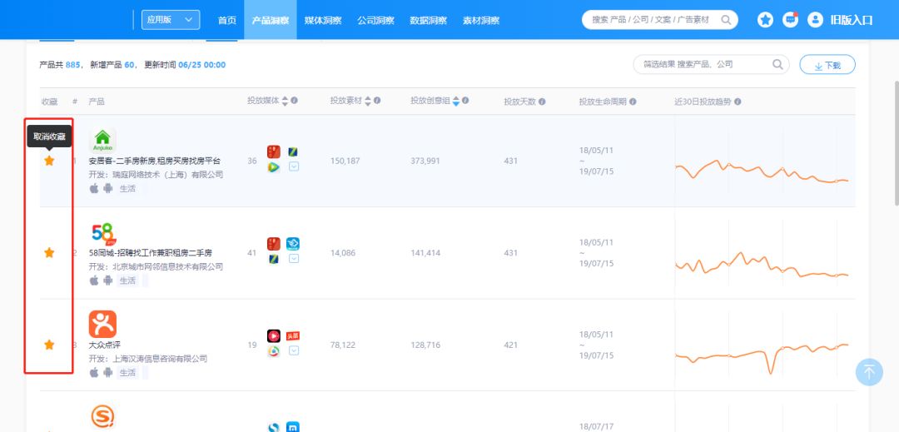Click the 大众点评 app logo
Screen dimensions: 899x432
click(102, 325)
